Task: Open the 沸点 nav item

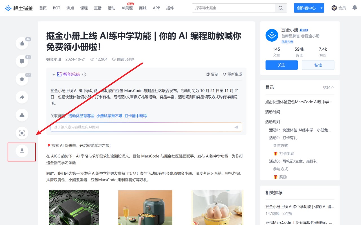Action: [x=70, y=8]
